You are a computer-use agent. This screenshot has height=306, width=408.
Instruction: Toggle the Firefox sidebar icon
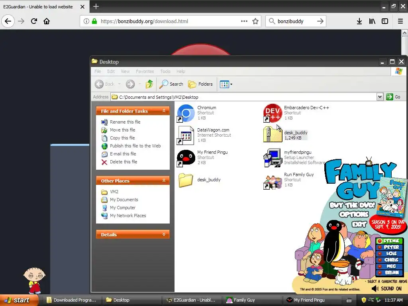click(385, 21)
